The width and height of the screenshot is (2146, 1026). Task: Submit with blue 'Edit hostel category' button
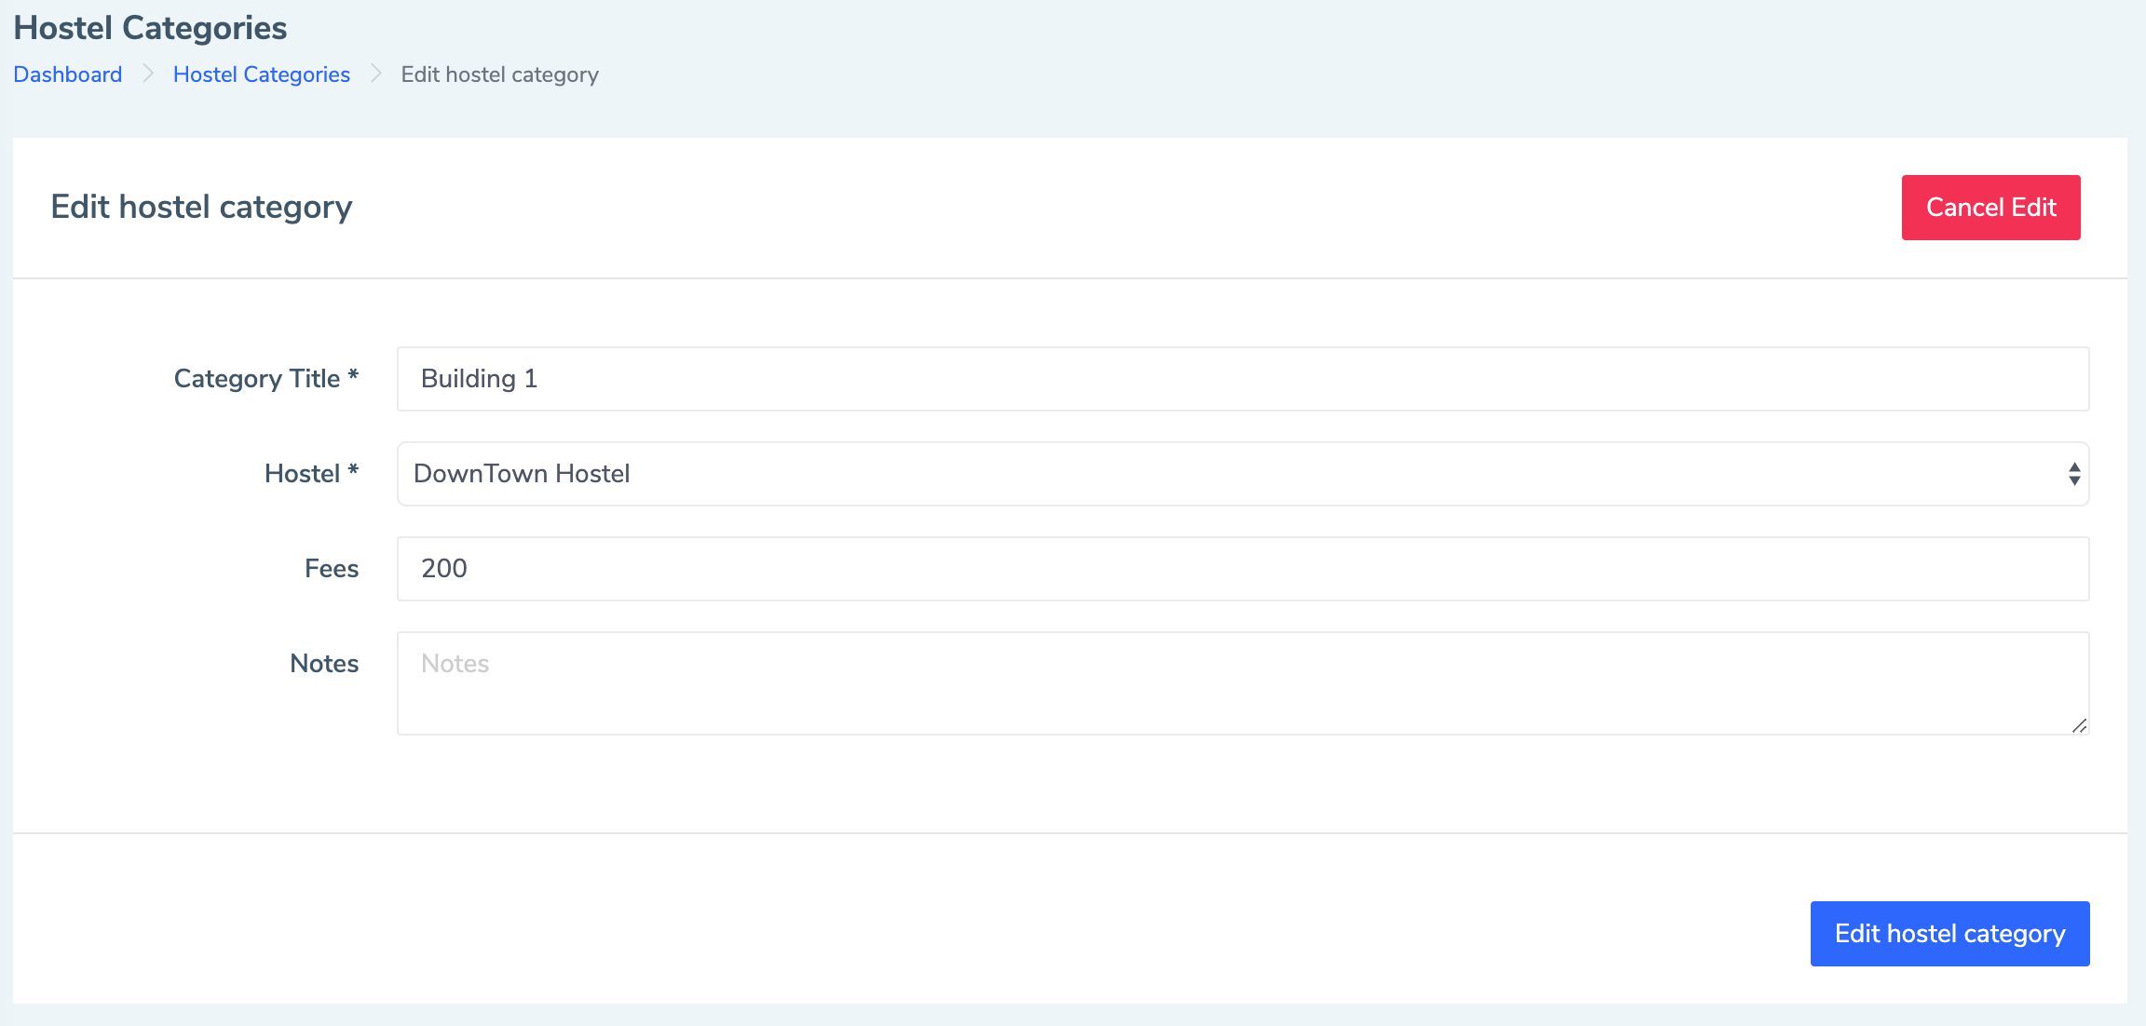click(x=1949, y=934)
